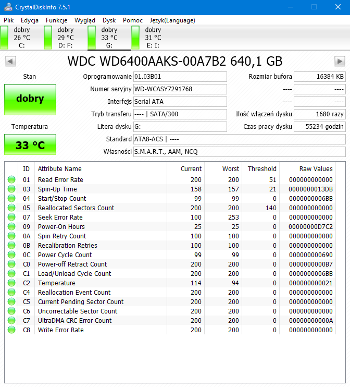The height and width of the screenshot is (387, 350).
Task: Open the Plik menu
Action: coord(9,20)
